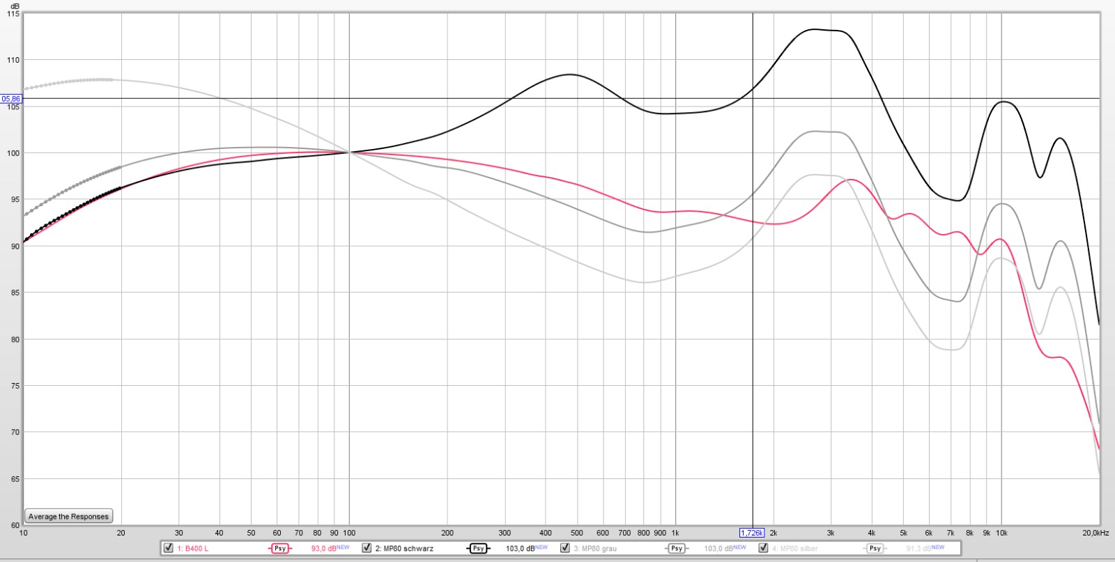1115x562 pixels.
Task: Select the '1: B400 L' trace label
Action: click(192, 549)
